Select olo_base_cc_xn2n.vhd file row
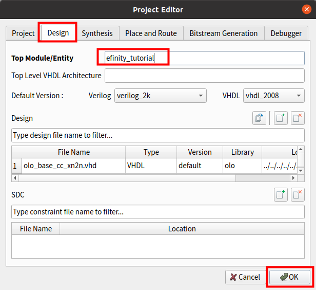This screenshot has height=290, width=316. point(73,166)
